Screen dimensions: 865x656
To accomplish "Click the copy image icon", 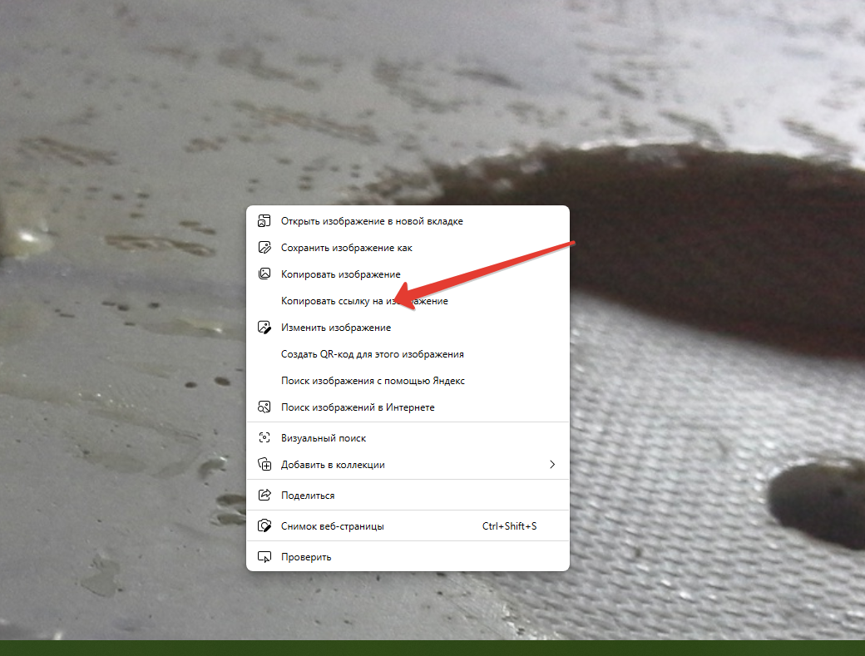I will coord(264,274).
